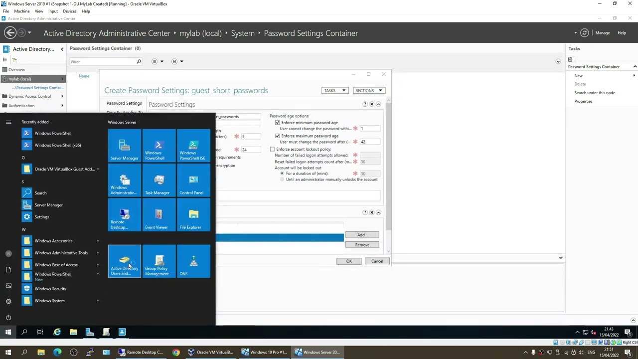Screen dimensions: 638x359
Task: Select 'Until an administrator manually unlocks' radio
Action: click(282, 179)
